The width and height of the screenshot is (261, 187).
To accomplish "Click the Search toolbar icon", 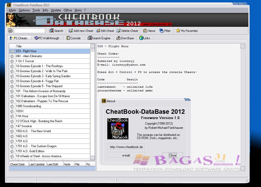I will pos(51,31).
